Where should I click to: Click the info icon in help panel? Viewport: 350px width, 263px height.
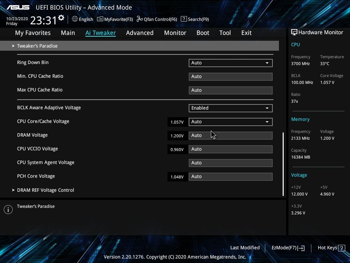(8, 210)
